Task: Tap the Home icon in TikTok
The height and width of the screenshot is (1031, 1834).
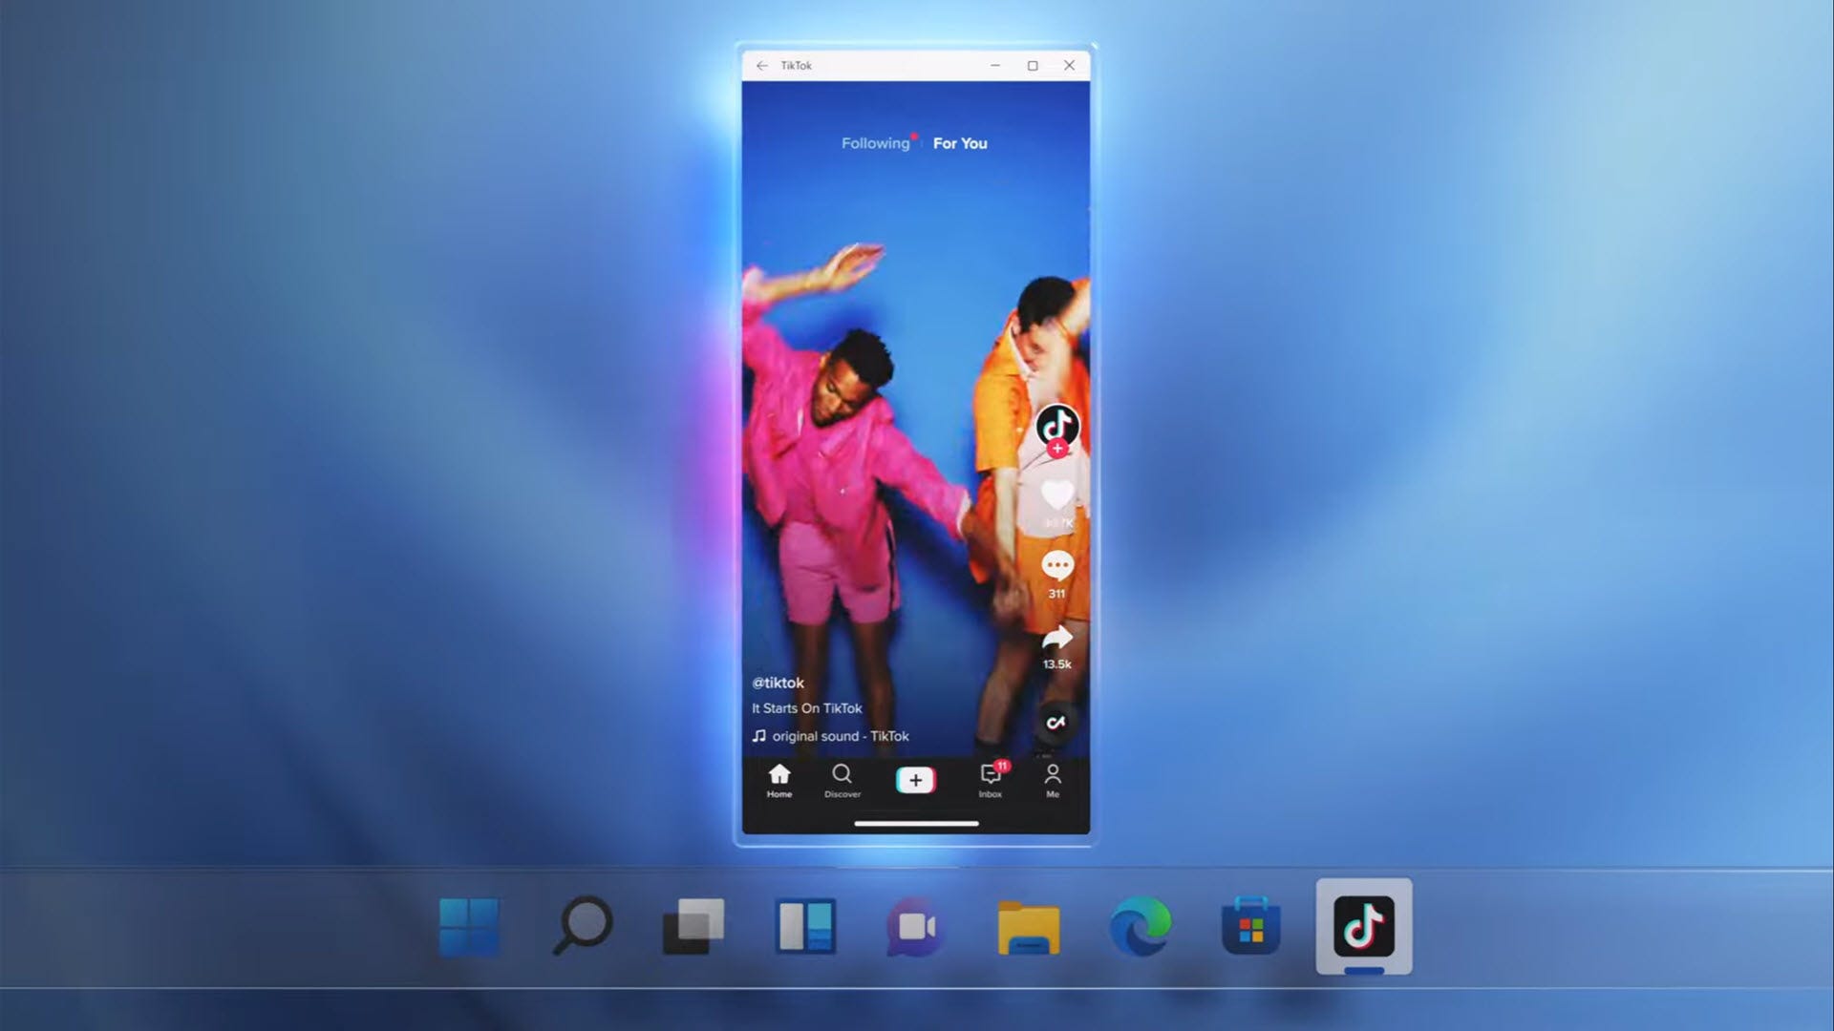Action: tap(778, 778)
